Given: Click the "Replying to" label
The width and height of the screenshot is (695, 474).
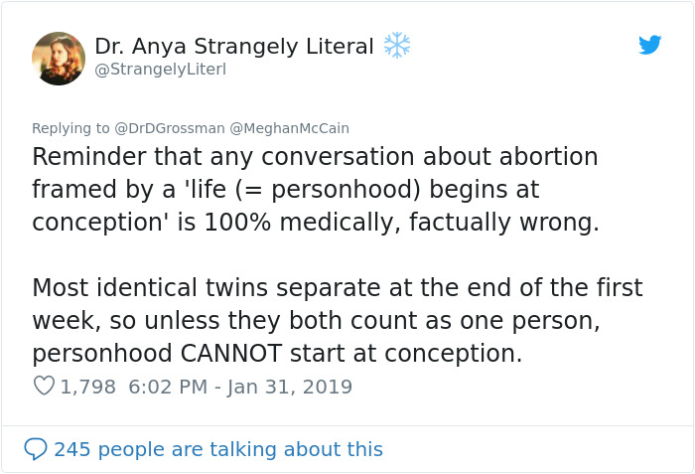Looking at the screenshot, I should tap(70, 128).
